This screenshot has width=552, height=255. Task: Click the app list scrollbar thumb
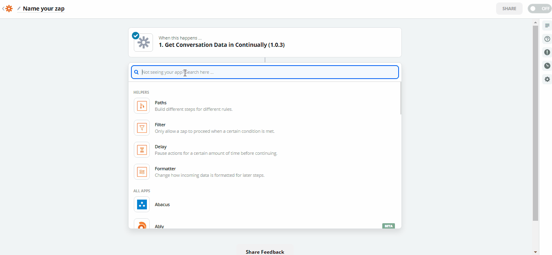[x=401, y=98]
